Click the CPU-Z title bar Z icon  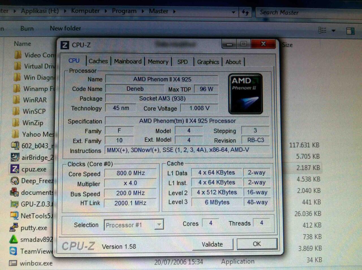tap(65, 45)
